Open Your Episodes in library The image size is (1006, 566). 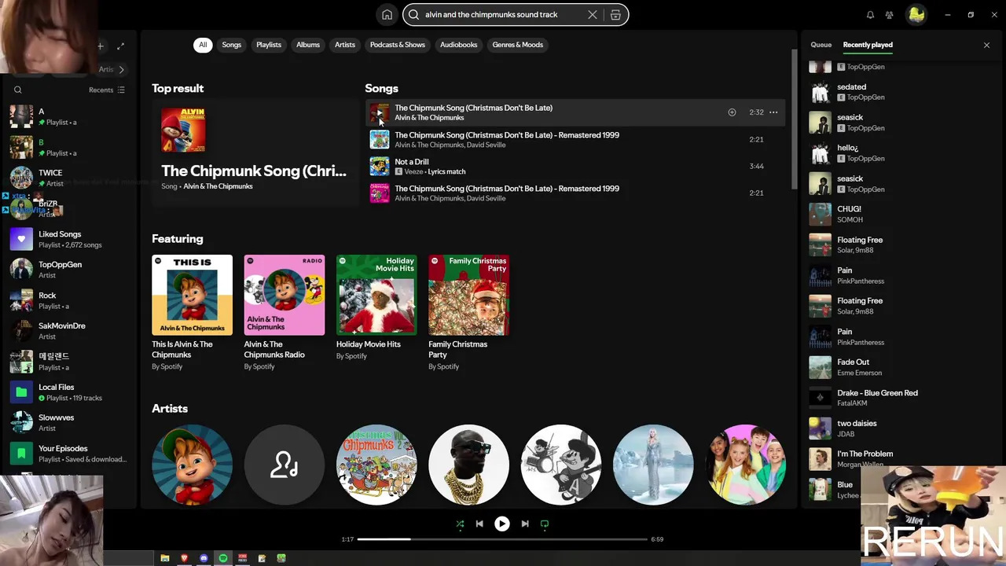71,454
